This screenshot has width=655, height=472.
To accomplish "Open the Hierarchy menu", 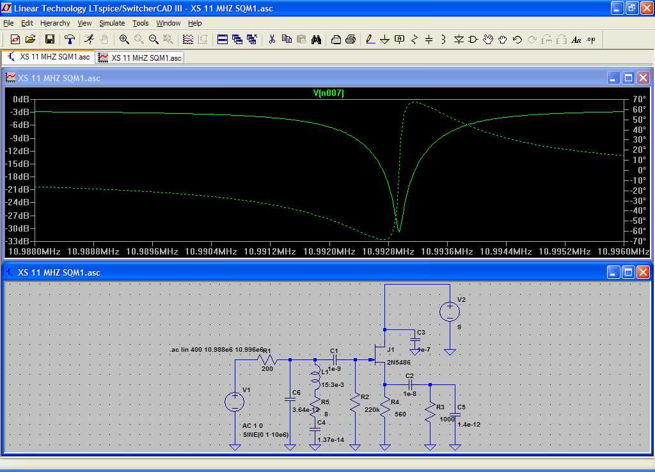I will click(55, 23).
